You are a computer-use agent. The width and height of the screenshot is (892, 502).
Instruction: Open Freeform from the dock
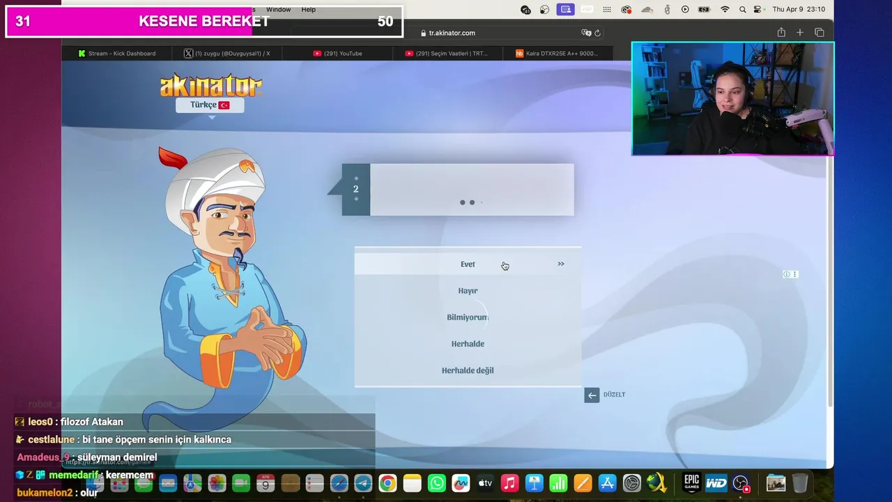click(x=461, y=482)
